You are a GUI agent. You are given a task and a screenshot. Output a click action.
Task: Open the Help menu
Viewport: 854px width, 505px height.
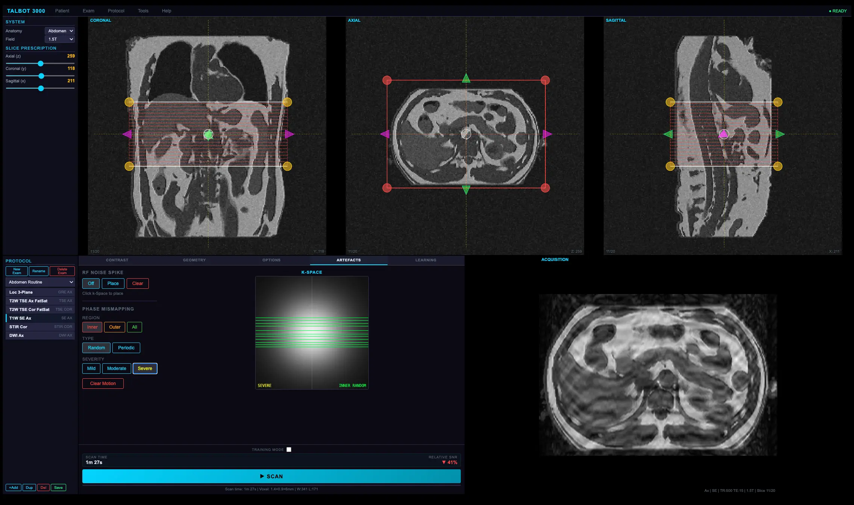pos(167,11)
